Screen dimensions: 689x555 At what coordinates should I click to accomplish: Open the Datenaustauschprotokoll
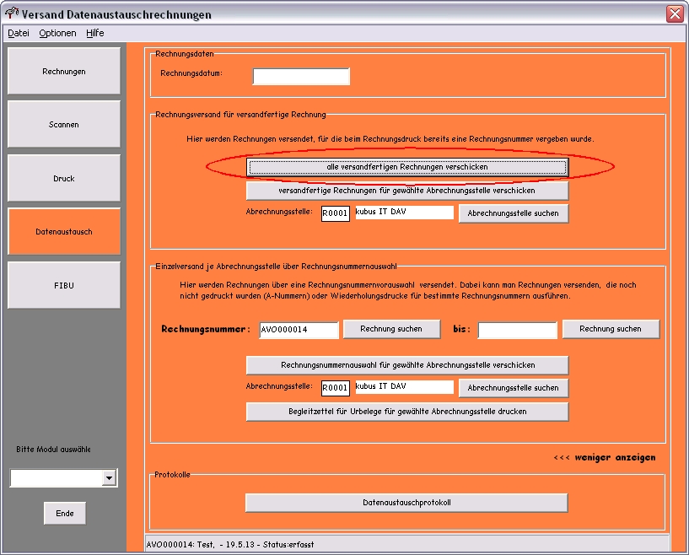point(406,503)
